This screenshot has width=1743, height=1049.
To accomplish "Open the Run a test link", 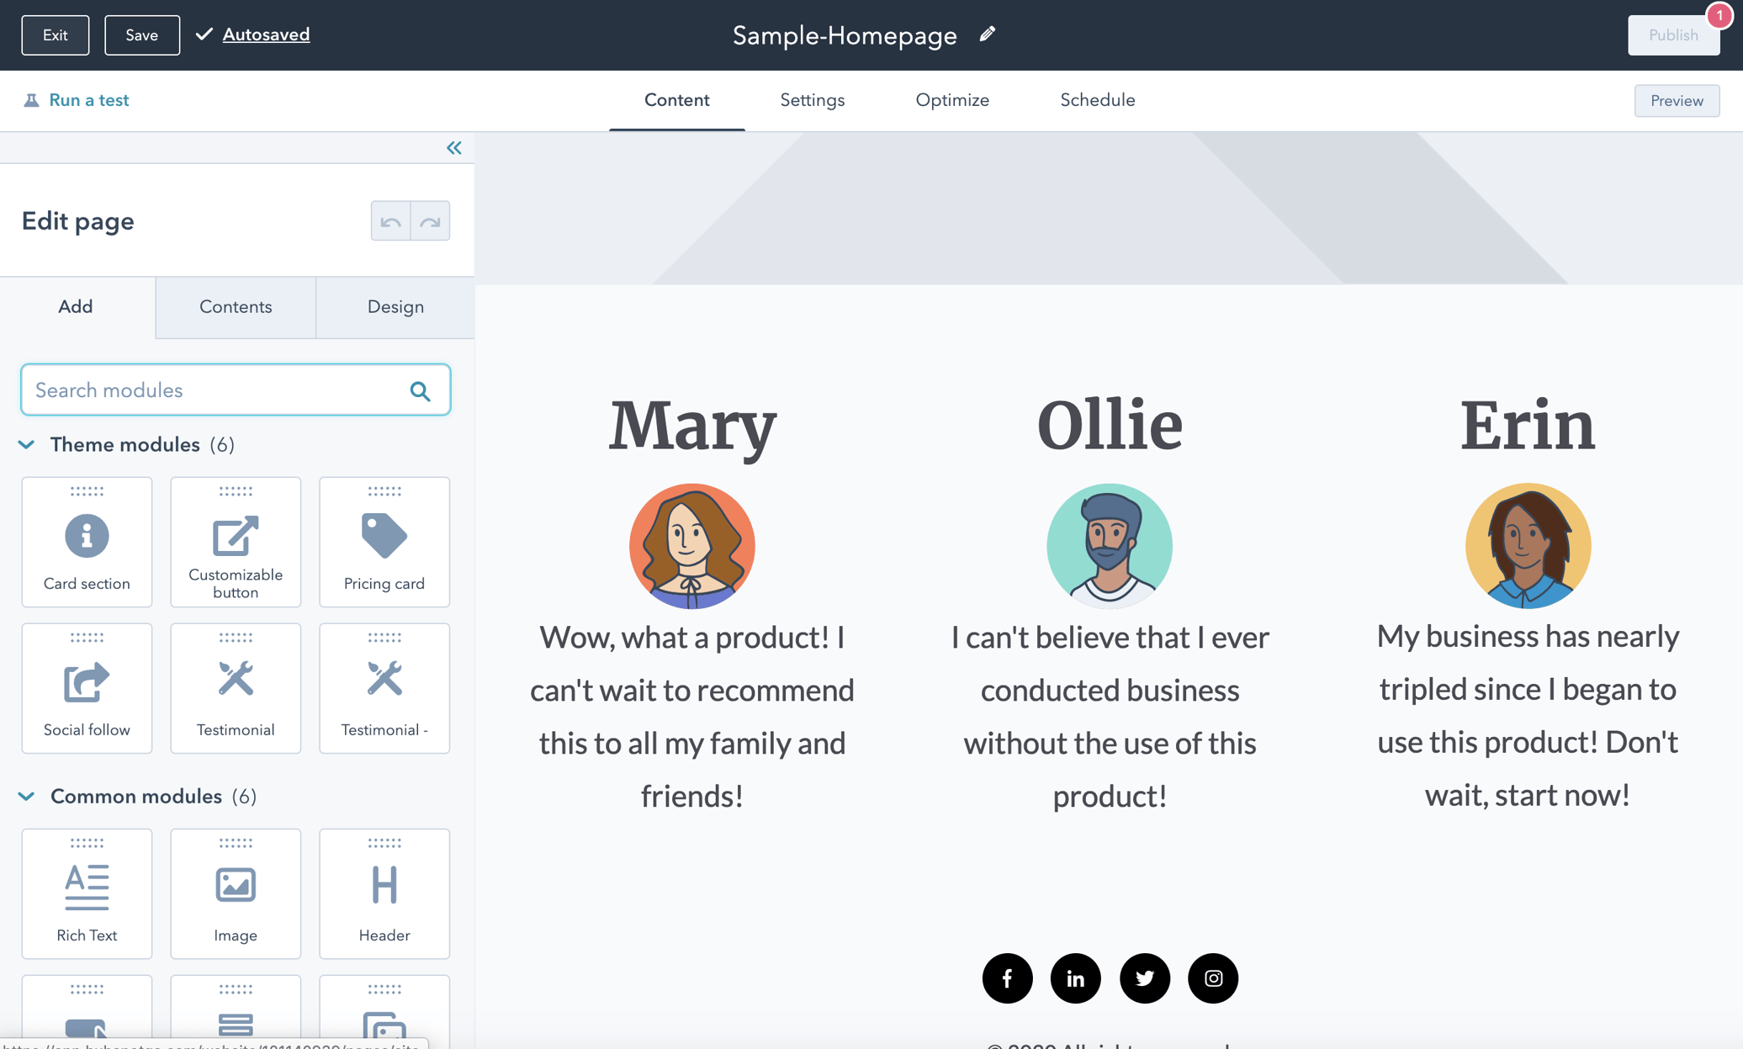I will coord(88,100).
